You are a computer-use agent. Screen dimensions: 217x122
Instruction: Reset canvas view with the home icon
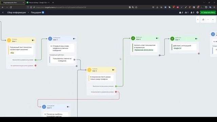click(x=203, y=20)
